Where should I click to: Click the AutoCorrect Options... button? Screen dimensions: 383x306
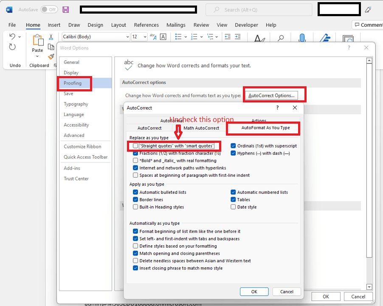(271, 96)
